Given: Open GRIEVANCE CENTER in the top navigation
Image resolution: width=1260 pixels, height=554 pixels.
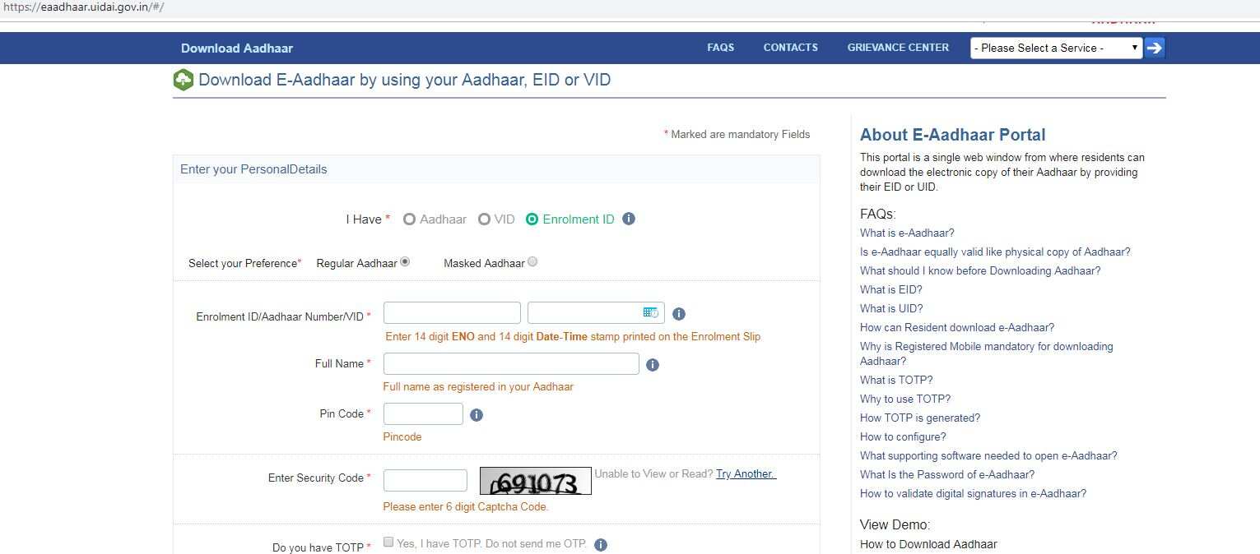Looking at the screenshot, I should [898, 48].
